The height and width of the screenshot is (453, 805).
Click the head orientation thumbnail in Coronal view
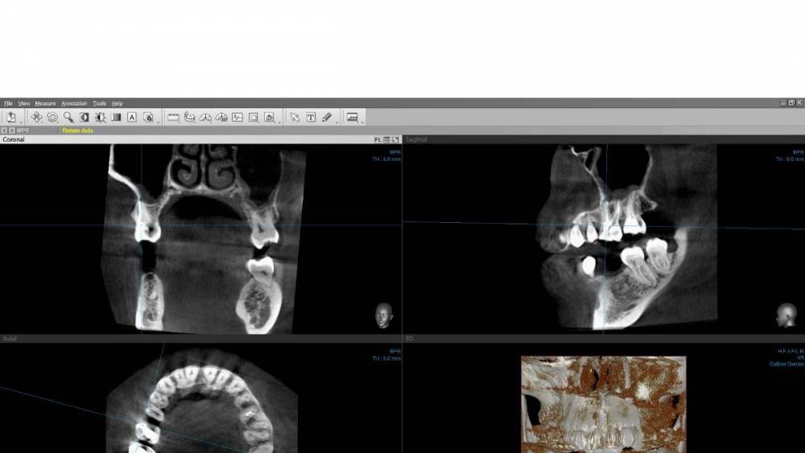coord(384,315)
